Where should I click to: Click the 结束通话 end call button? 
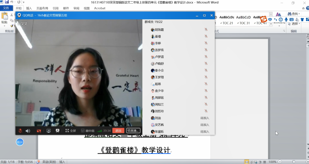[133, 131]
